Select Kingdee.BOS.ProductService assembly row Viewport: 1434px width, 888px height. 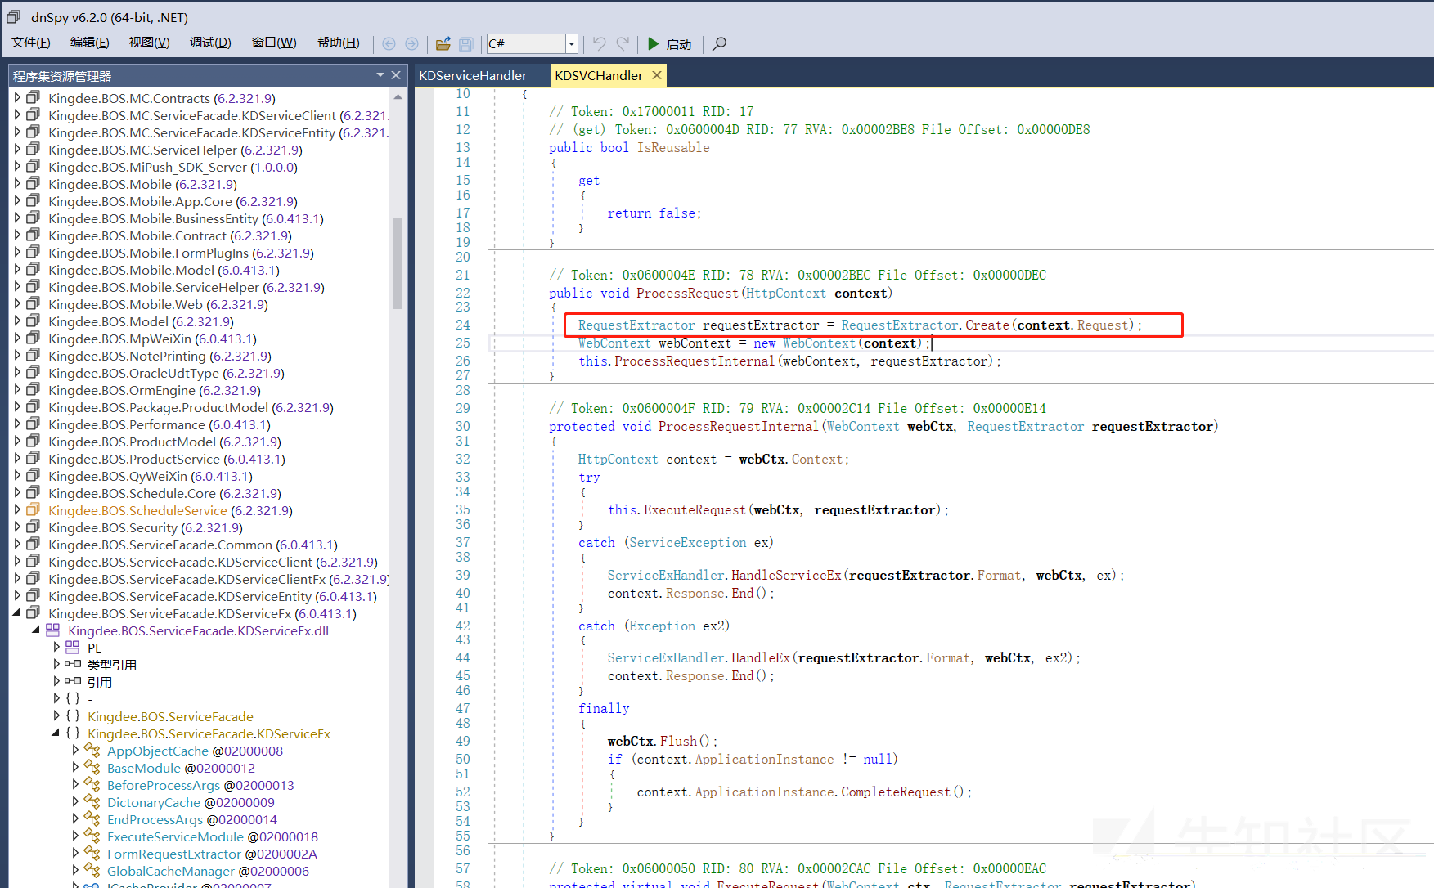click(167, 459)
